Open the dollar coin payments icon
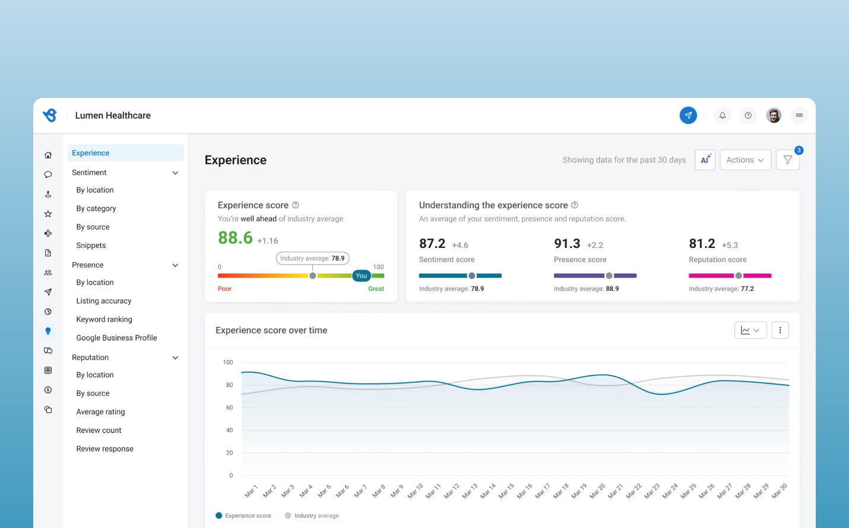849x528 pixels. (48, 390)
